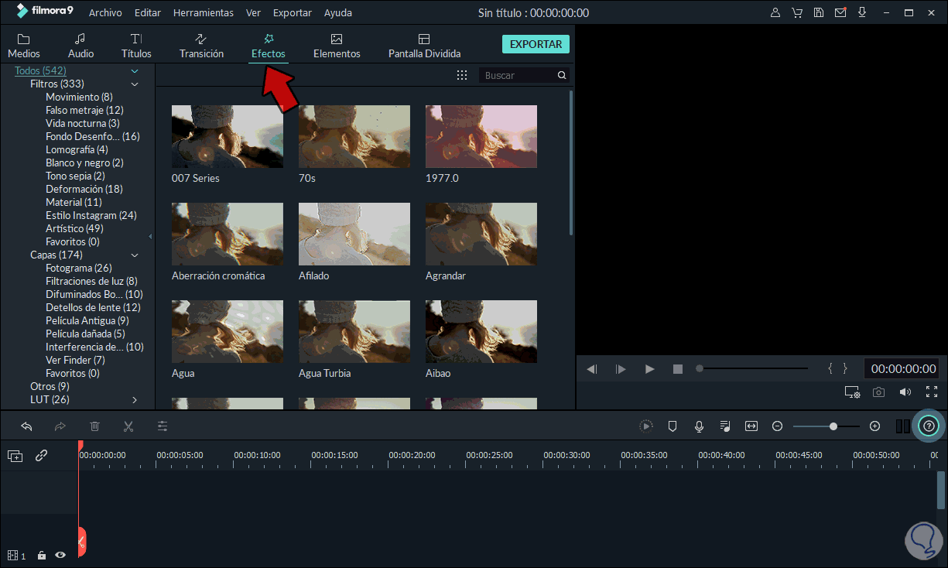Collapse the Capas category in the sidebar
The height and width of the screenshot is (568, 948).
tap(134, 254)
